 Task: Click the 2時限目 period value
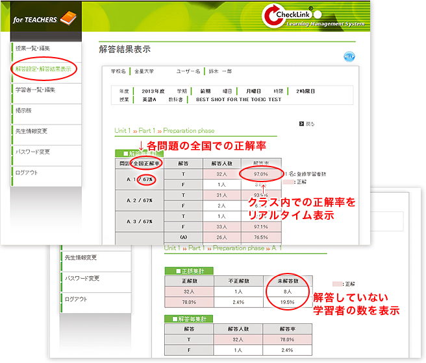(x=305, y=91)
